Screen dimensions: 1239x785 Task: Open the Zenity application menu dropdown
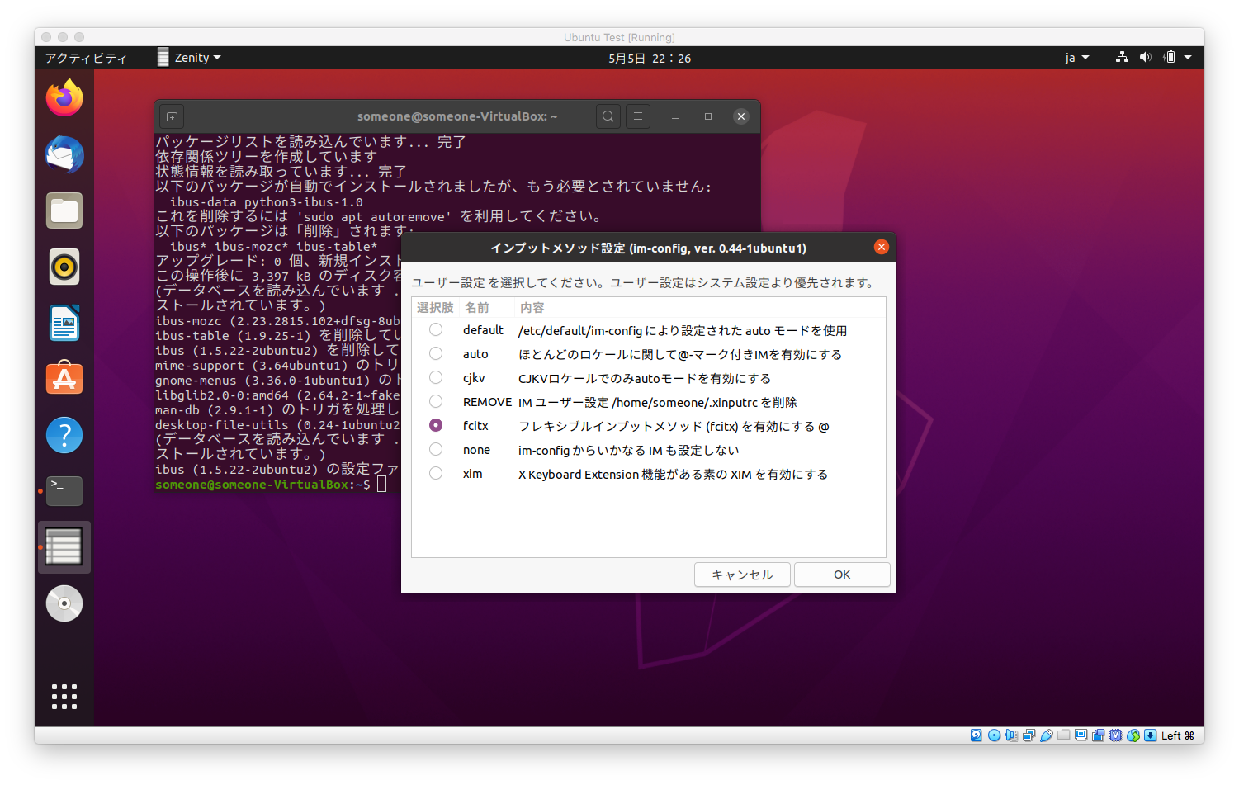tap(190, 58)
